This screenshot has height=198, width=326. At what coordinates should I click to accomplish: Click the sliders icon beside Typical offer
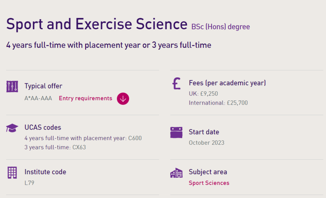pos(12,86)
